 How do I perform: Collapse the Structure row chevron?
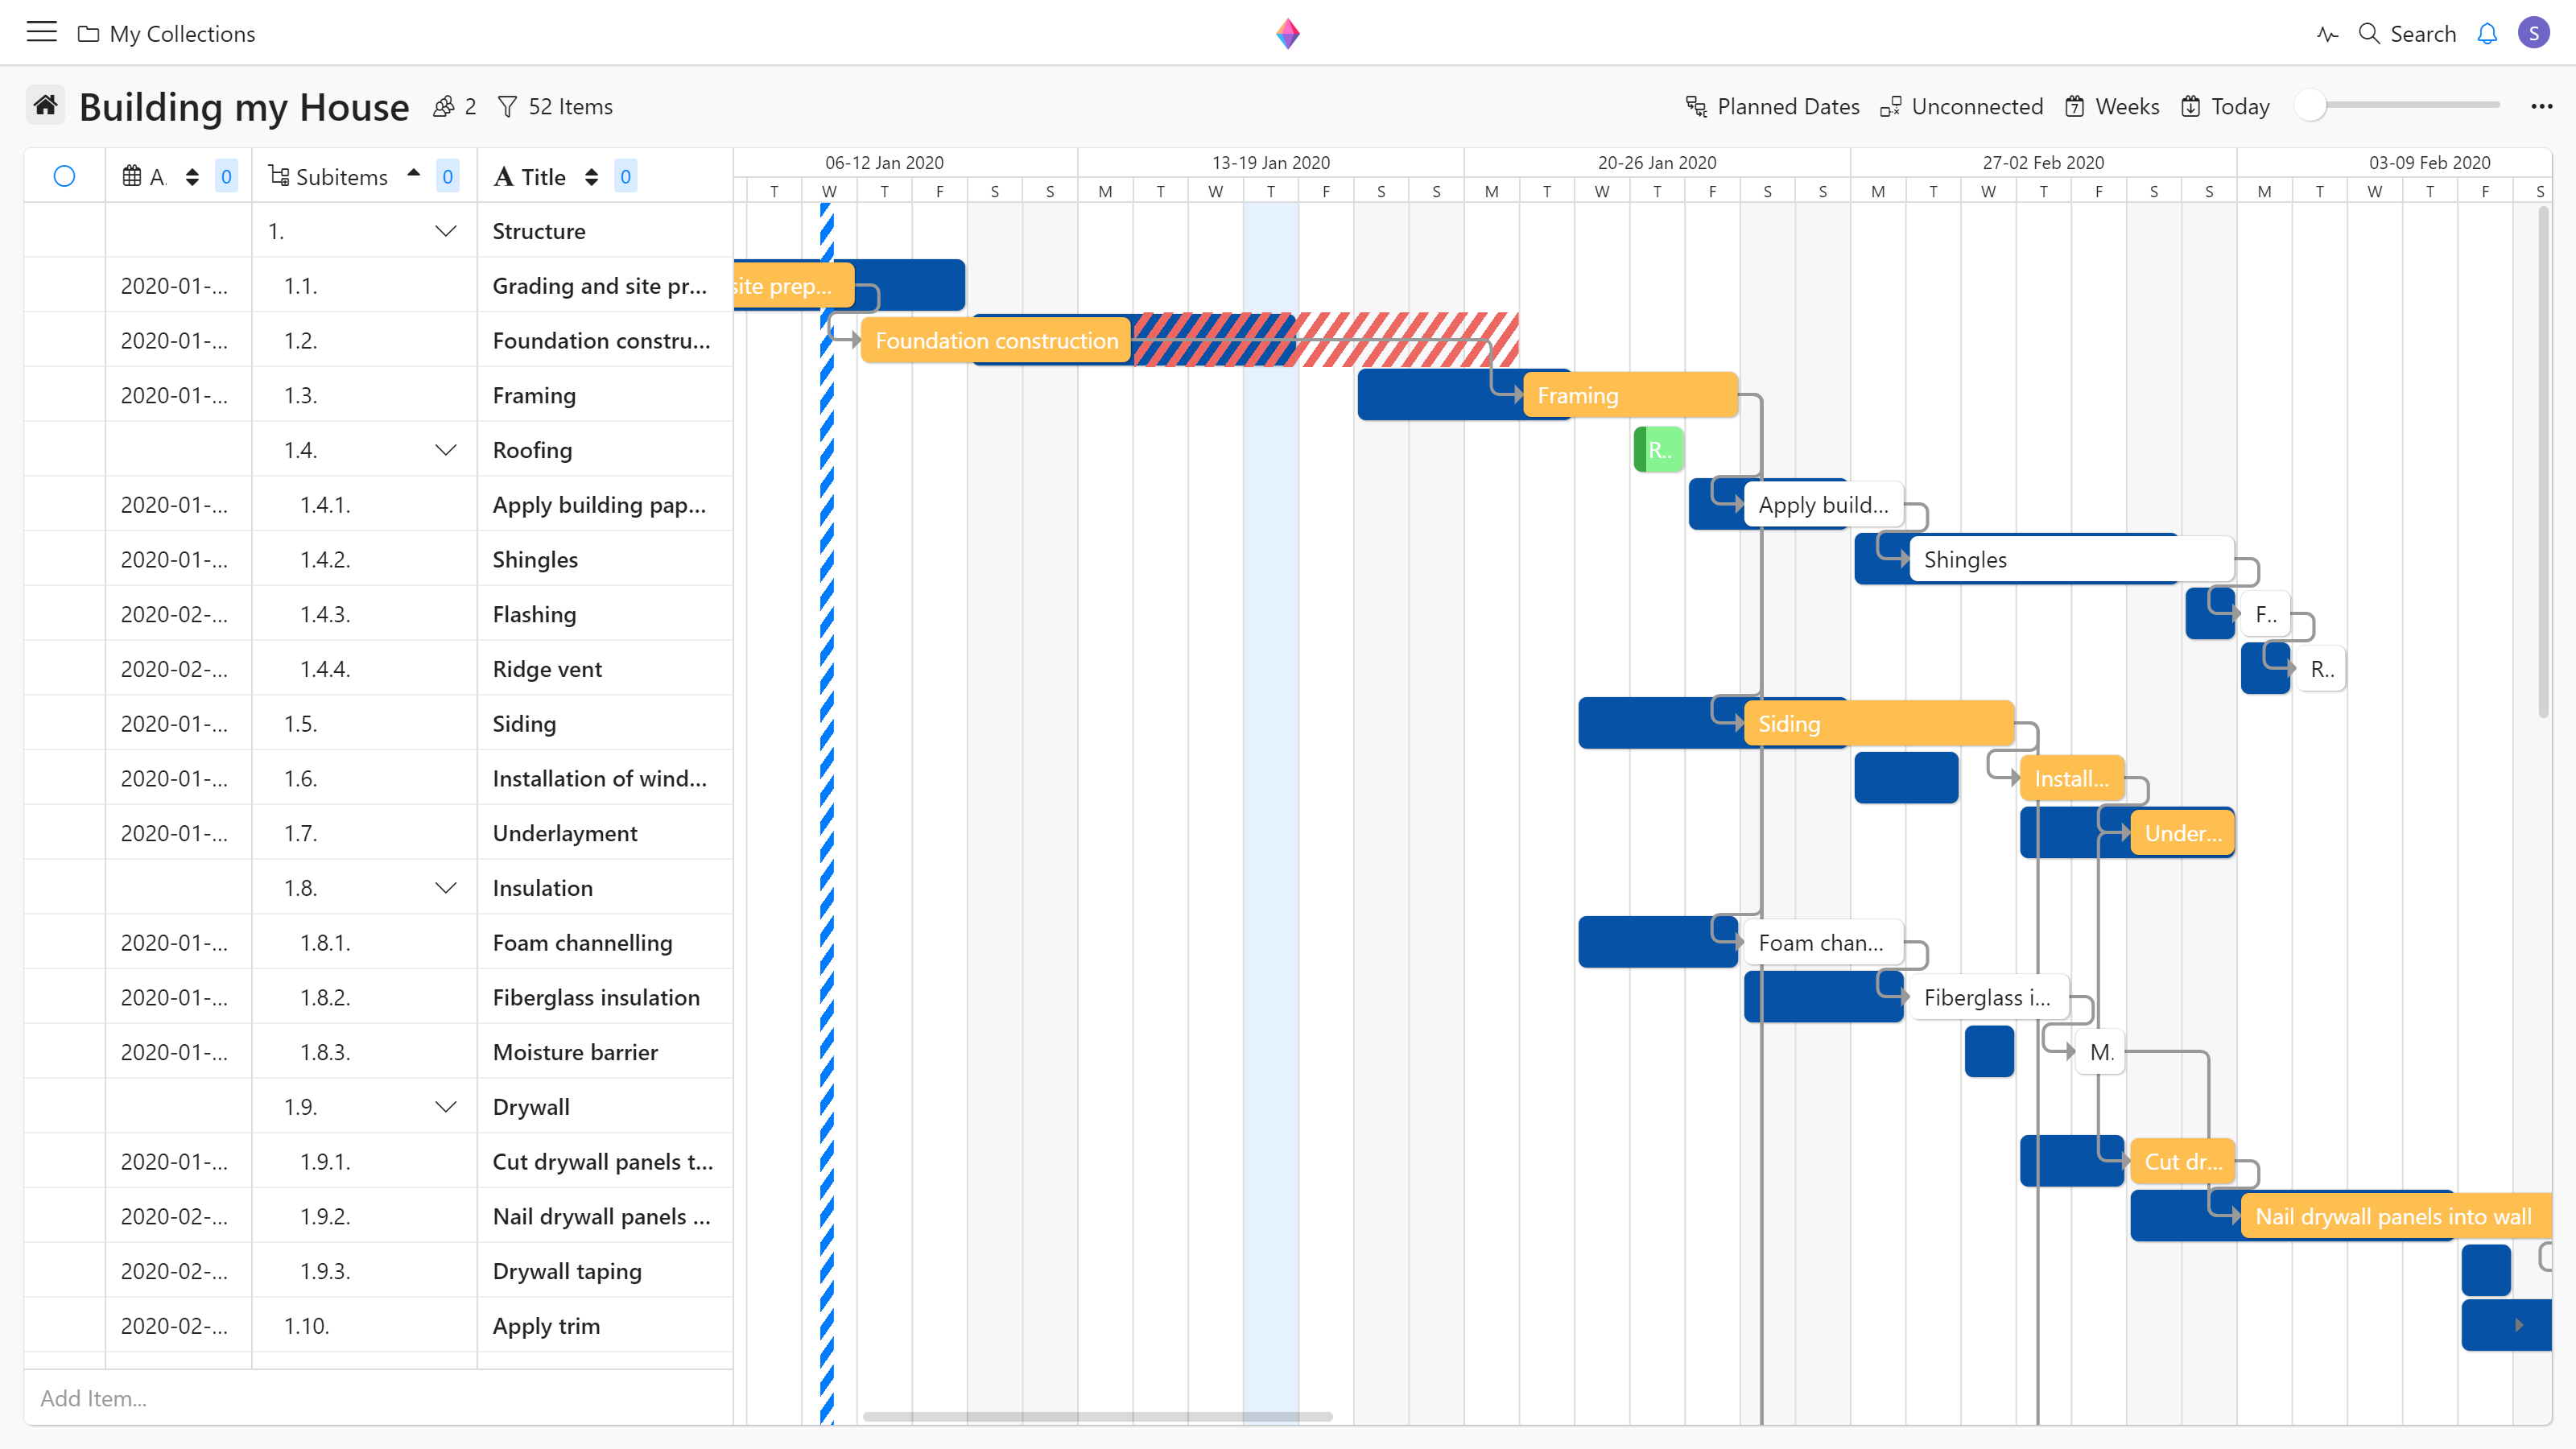[x=446, y=231]
